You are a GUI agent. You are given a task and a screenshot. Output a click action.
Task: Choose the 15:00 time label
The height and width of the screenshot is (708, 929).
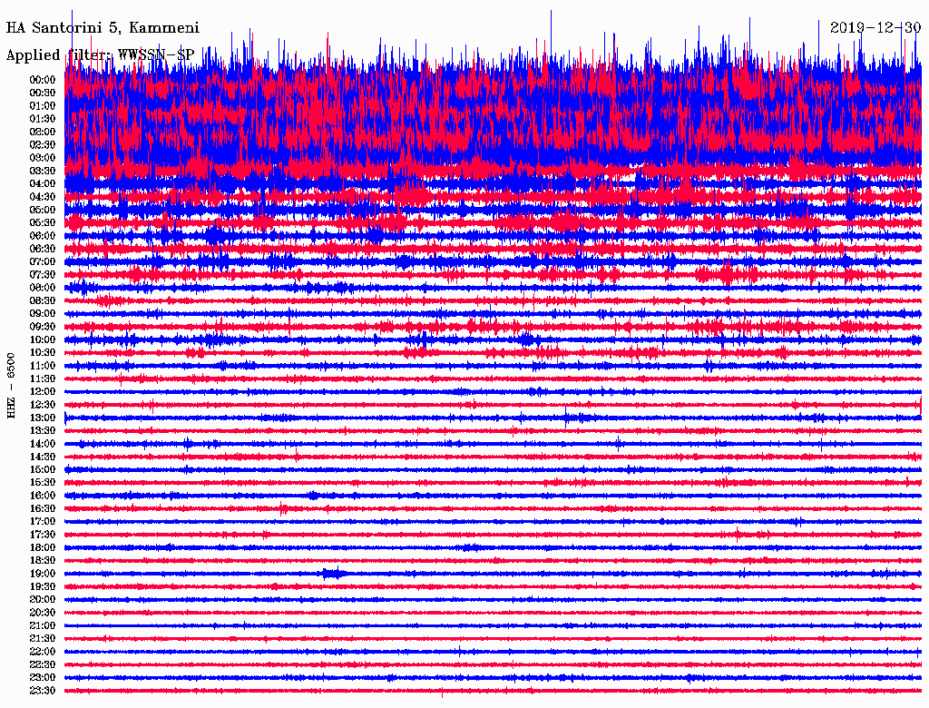coord(43,469)
